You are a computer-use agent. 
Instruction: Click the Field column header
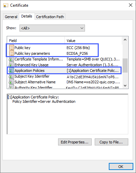36,41
